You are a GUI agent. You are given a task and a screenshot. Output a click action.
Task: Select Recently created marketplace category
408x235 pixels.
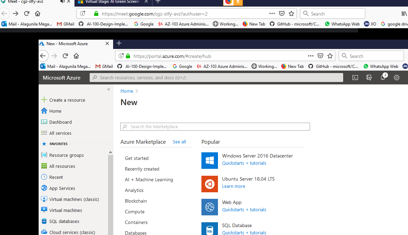click(142, 169)
